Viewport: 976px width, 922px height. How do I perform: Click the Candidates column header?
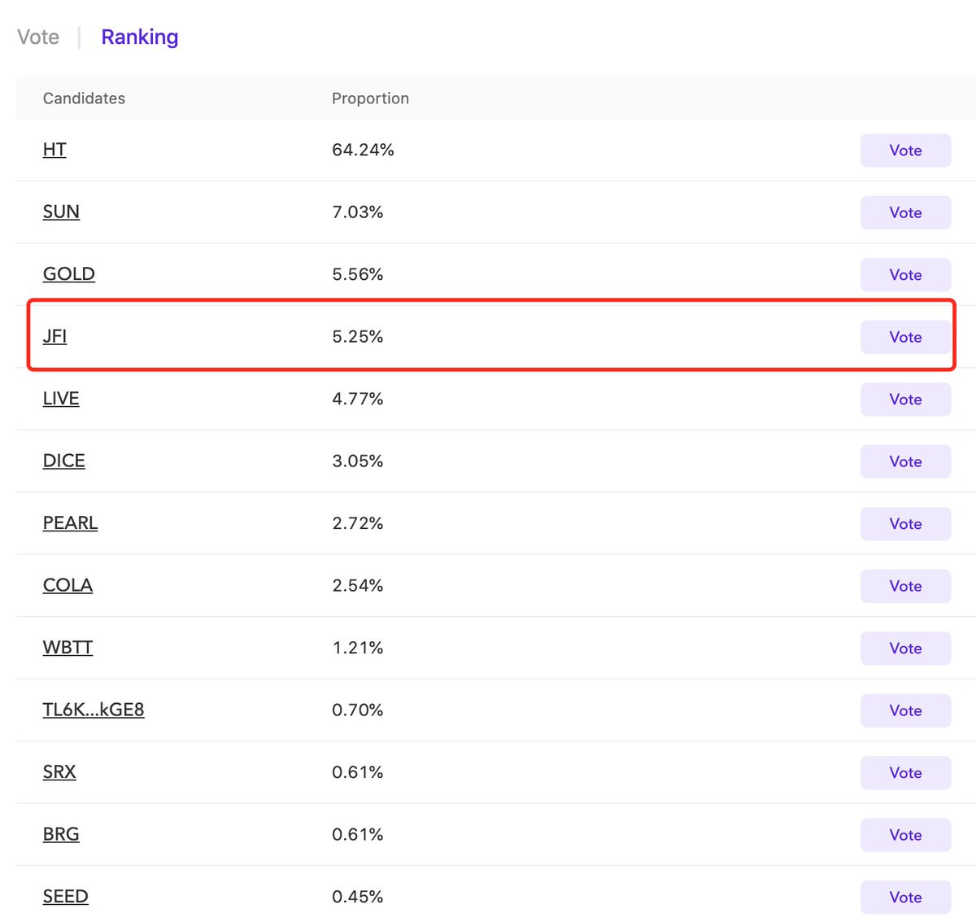click(x=84, y=98)
